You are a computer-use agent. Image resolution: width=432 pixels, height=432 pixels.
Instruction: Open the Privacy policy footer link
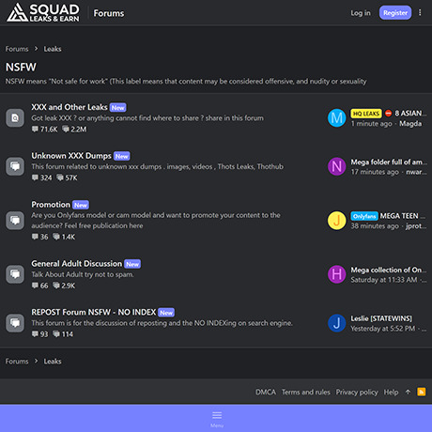357,392
